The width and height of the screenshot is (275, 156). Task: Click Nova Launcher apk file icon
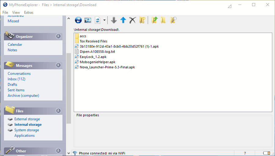point(77,67)
